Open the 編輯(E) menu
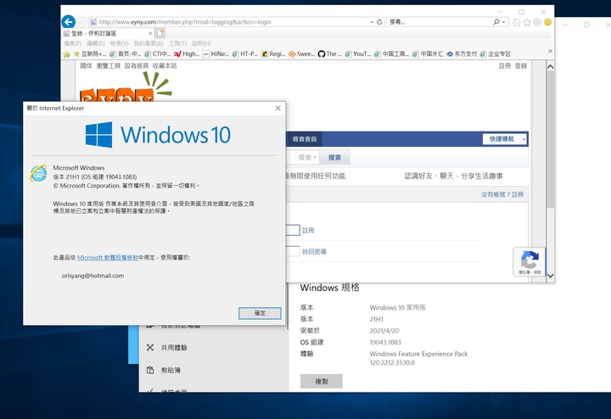 pos(96,43)
